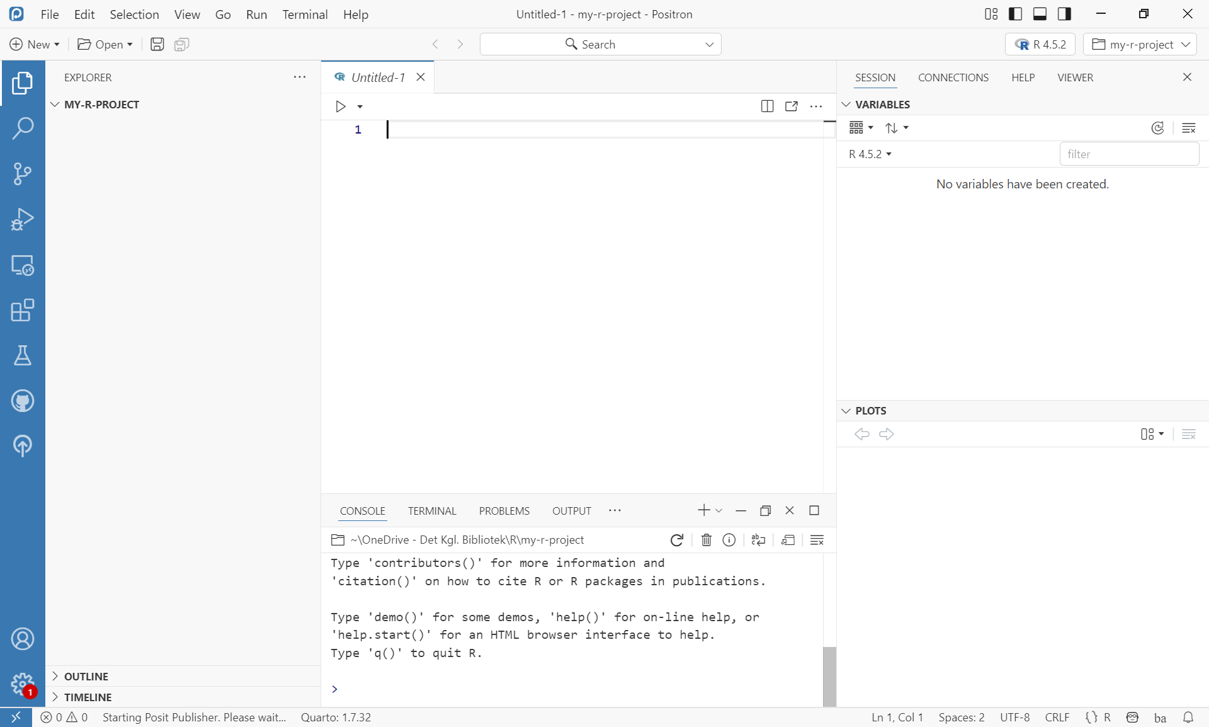1209x727 pixels.
Task: Open the R 4.5.2 interpreter dropdown
Action: point(1040,44)
